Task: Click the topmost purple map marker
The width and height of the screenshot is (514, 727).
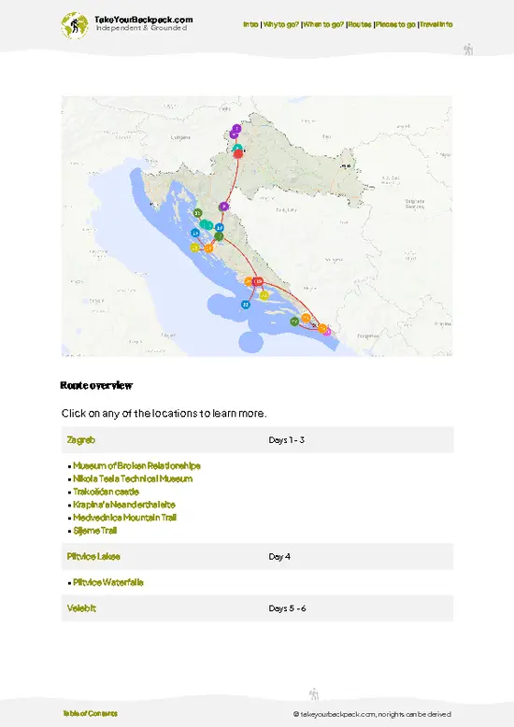Action: 236,128
